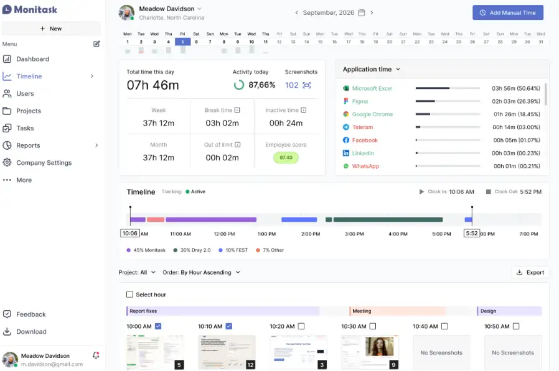The width and height of the screenshot is (559, 371).
Task: Expand the Application time dropdown
Action: (398, 69)
